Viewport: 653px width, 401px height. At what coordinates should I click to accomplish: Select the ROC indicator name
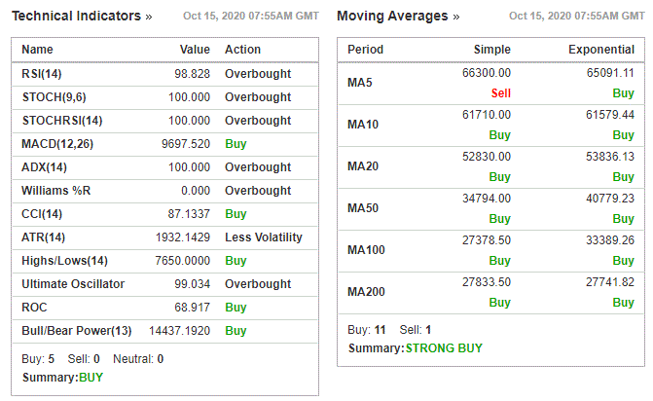pos(34,307)
